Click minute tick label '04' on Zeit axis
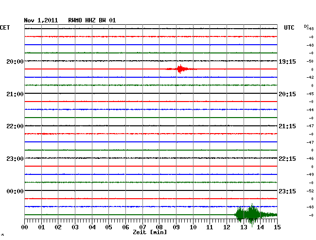Image resolution: width=316 pixels, height=240 pixels. [x=92, y=227]
